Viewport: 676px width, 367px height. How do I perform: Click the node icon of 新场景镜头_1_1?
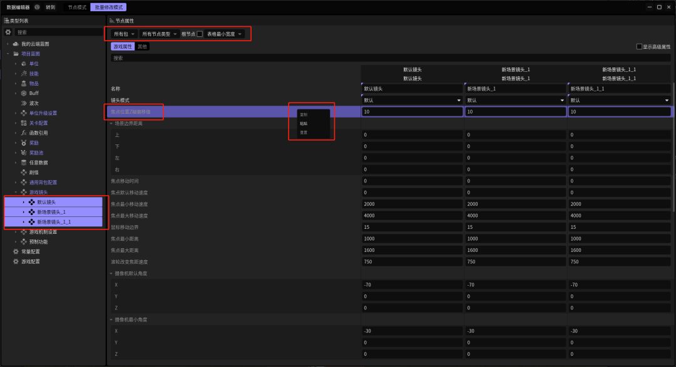[x=31, y=222]
